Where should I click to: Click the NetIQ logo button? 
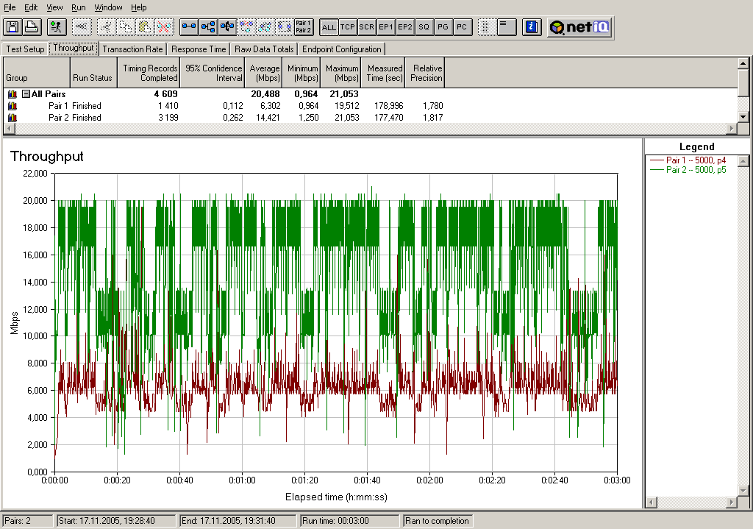tap(579, 27)
